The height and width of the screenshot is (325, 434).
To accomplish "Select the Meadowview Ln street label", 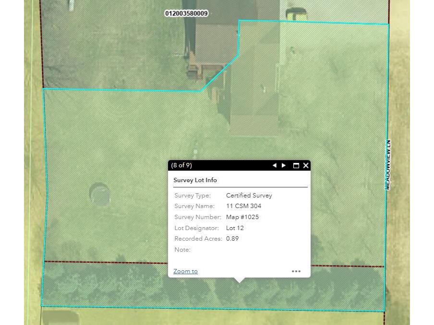I will (x=388, y=165).
